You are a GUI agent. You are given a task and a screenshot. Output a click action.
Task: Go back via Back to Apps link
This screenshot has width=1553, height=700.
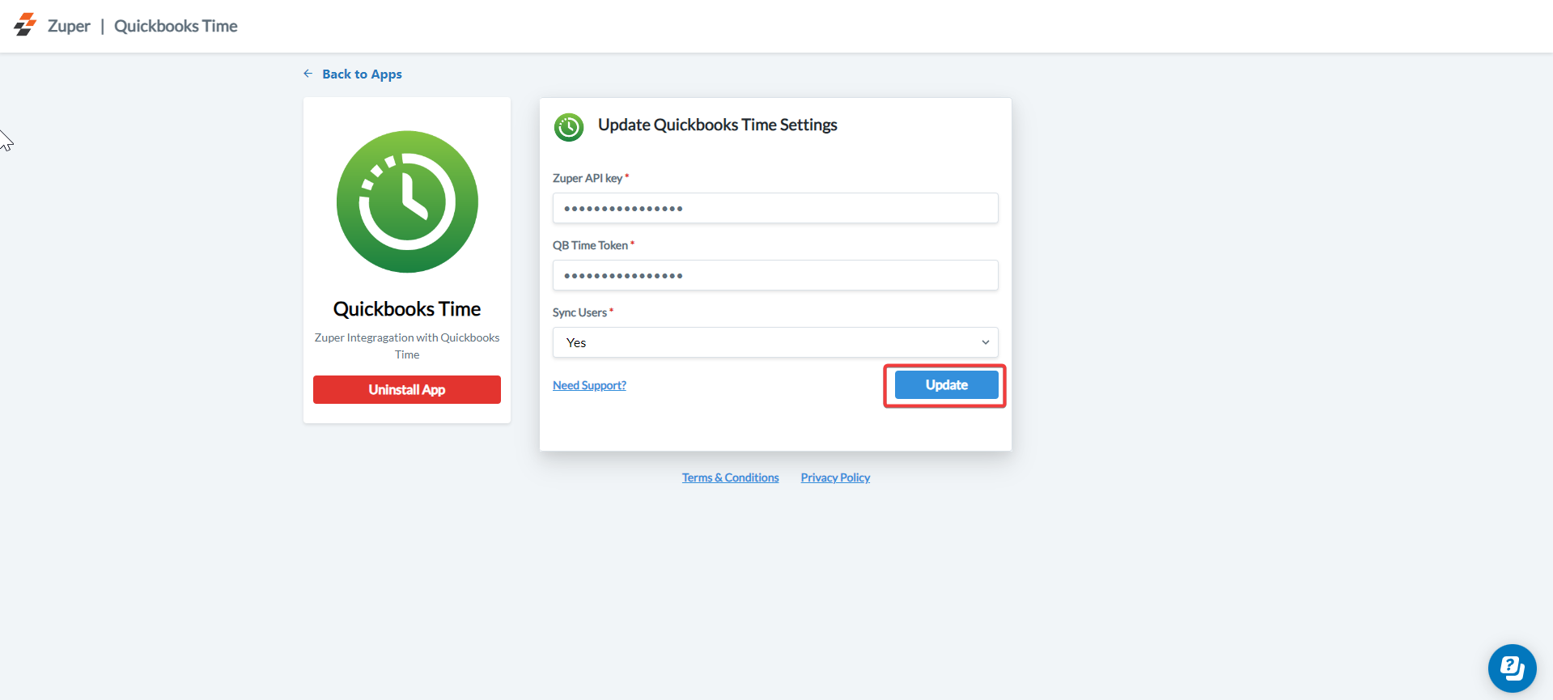tap(362, 74)
